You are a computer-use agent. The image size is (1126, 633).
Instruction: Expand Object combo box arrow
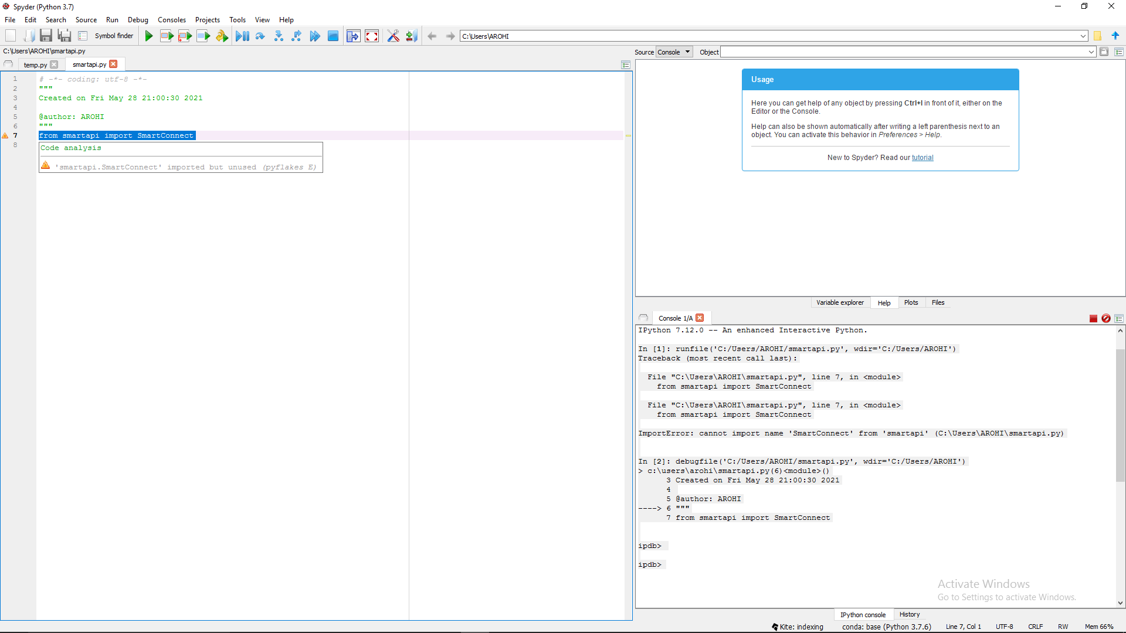(1091, 52)
